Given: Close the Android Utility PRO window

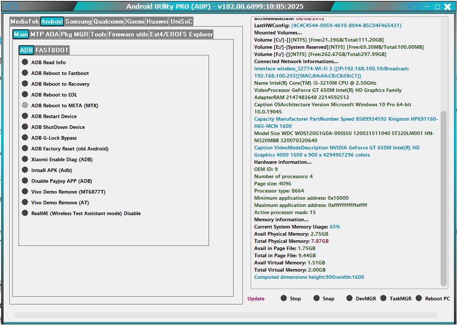Looking at the screenshot, I should point(447,7).
